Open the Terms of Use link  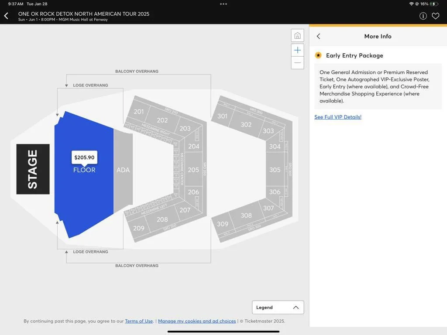[x=139, y=321]
